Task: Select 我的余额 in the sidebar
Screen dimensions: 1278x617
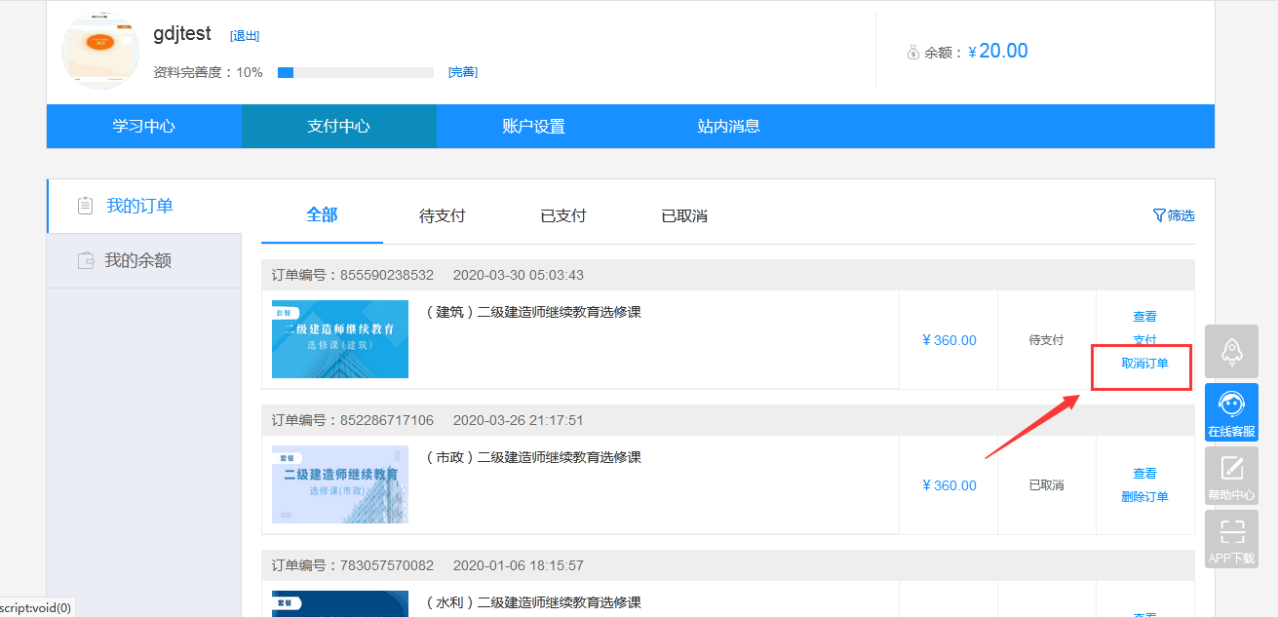Action: tap(137, 260)
